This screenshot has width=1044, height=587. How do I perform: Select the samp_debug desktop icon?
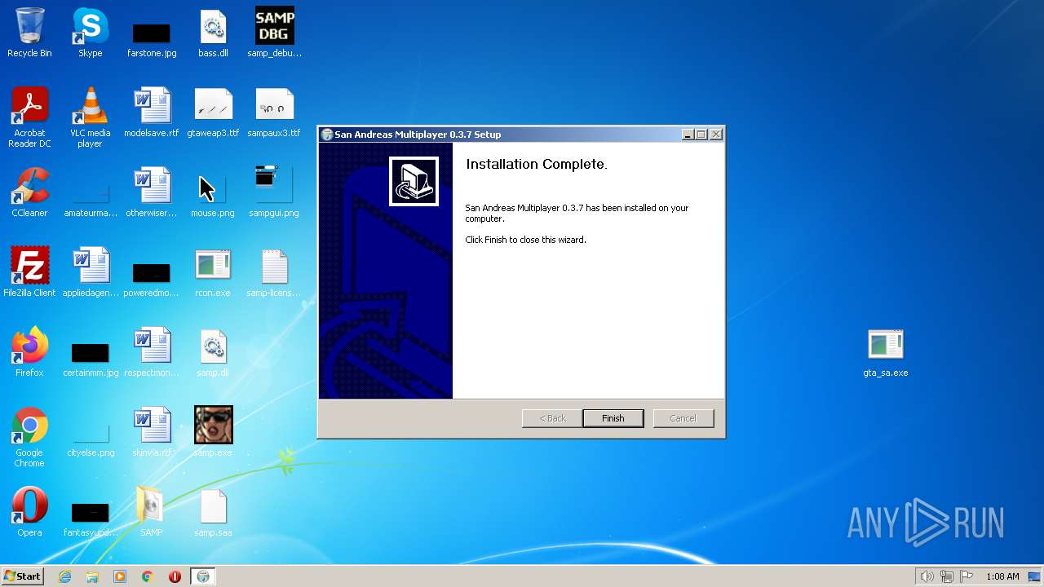pyautogui.click(x=274, y=33)
